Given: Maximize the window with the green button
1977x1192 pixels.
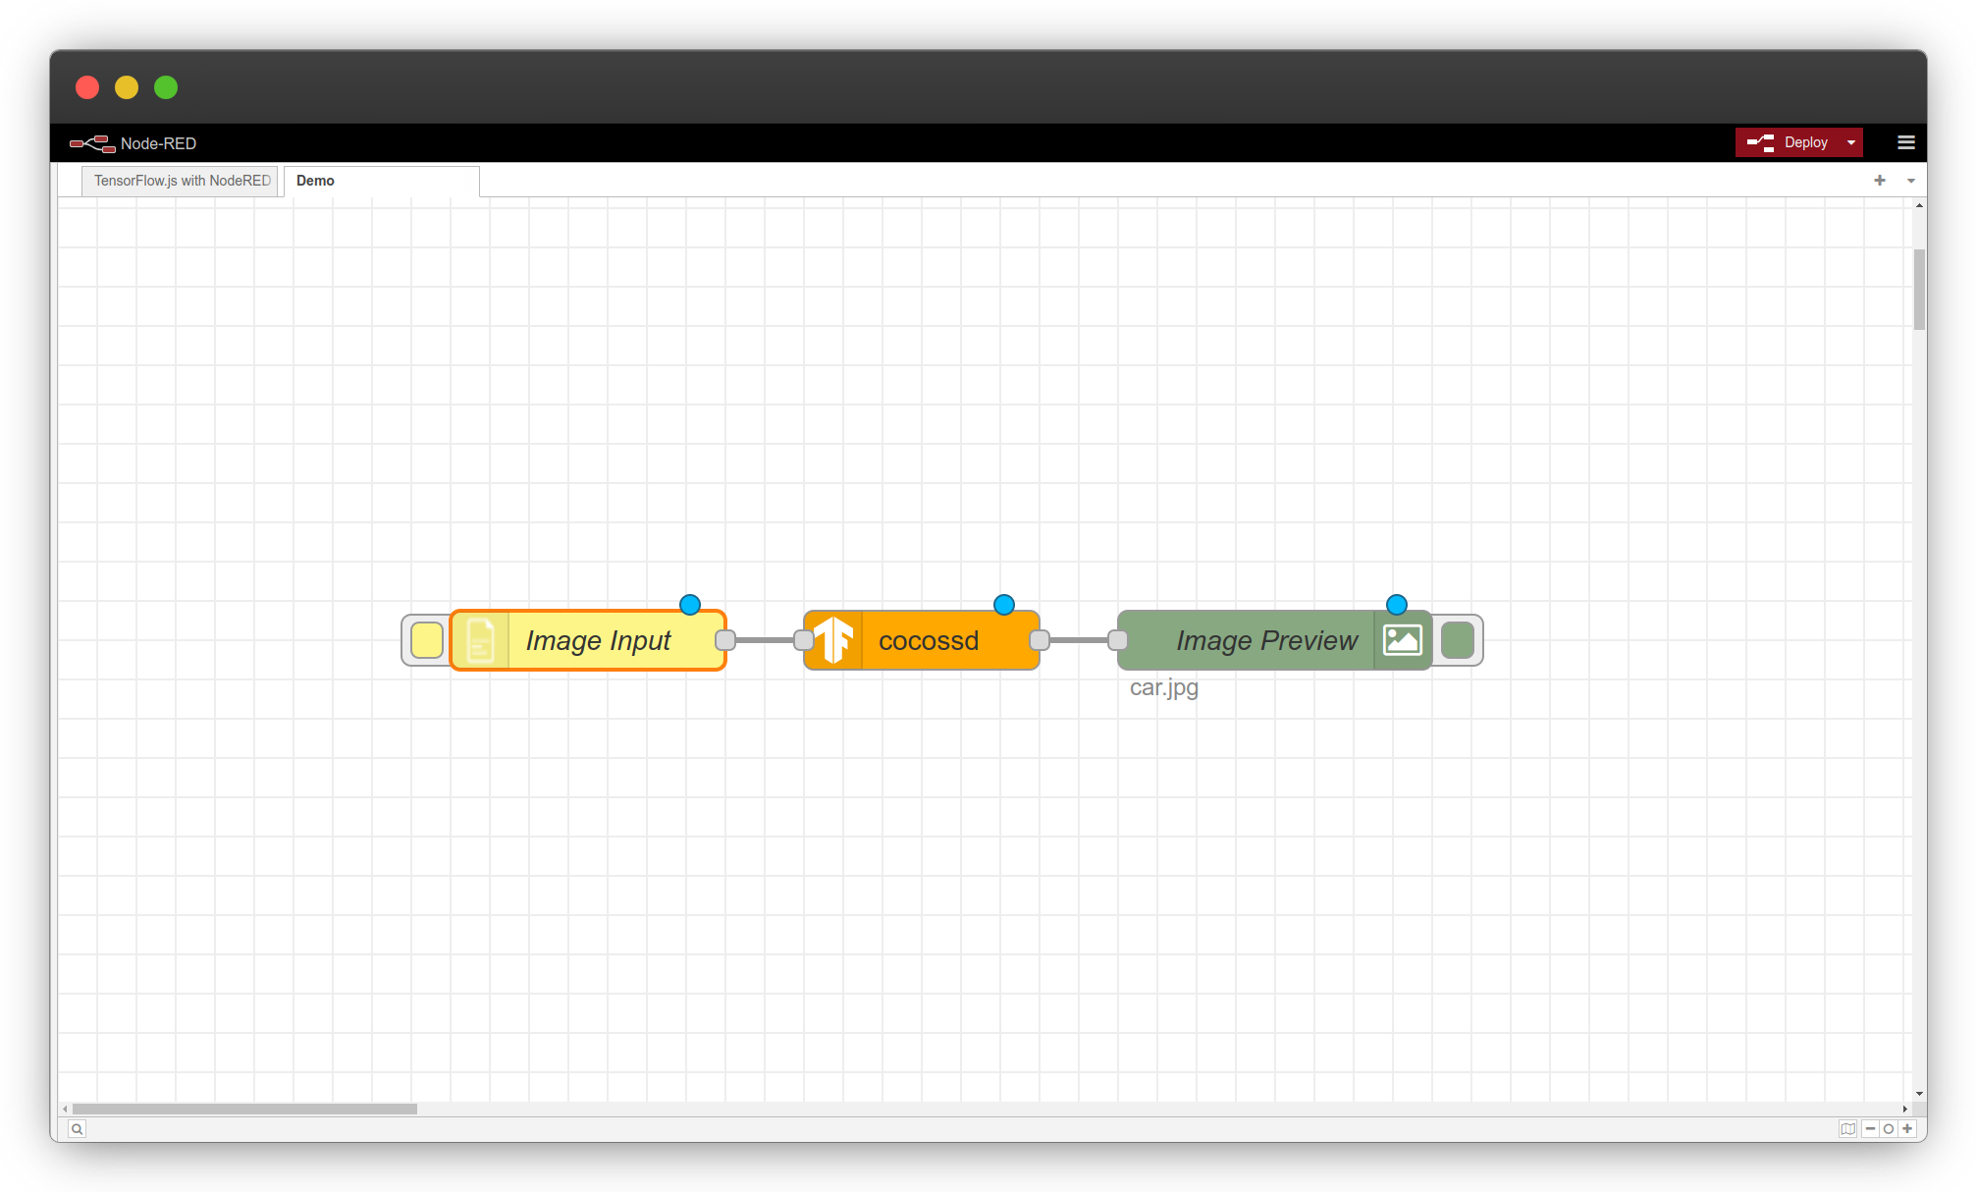Looking at the screenshot, I should 166,87.
